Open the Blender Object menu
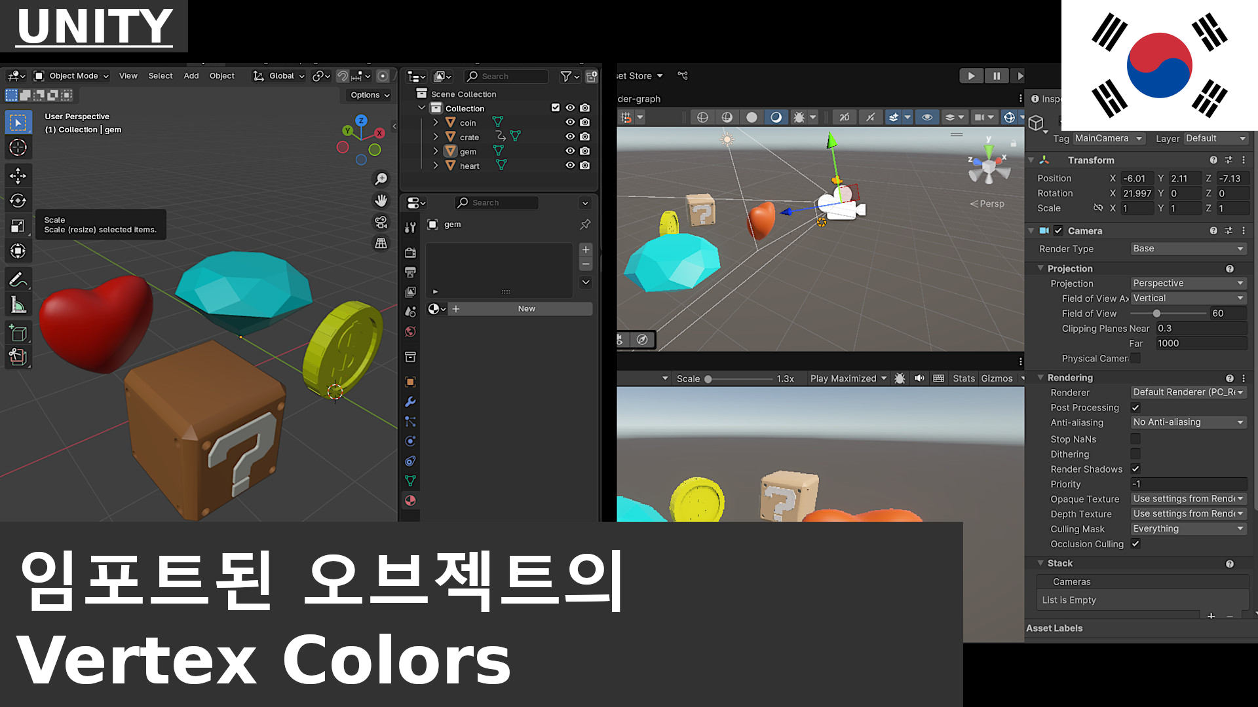 pos(222,76)
